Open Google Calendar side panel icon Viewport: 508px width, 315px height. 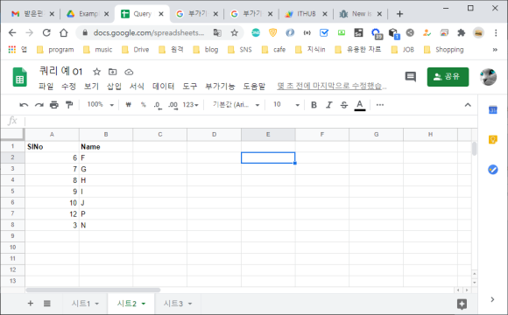pos(493,110)
